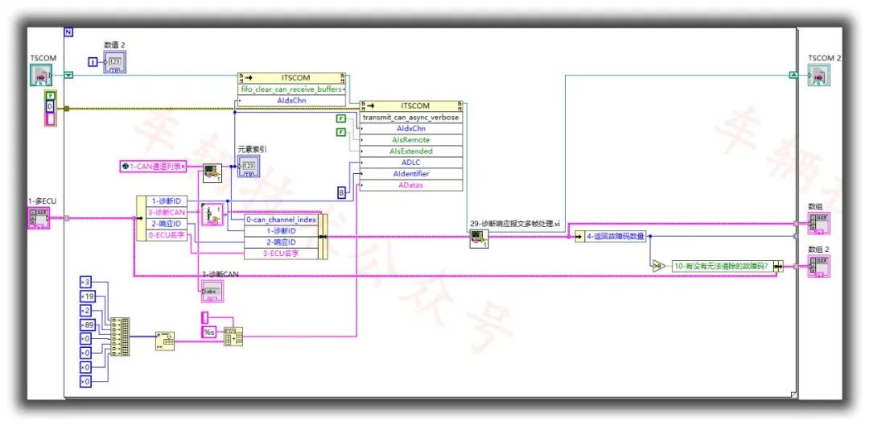Viewport: 869px width, 426px height.
Task: Click 1-诊断ID in the unbundle node
Action: [166, 201]
